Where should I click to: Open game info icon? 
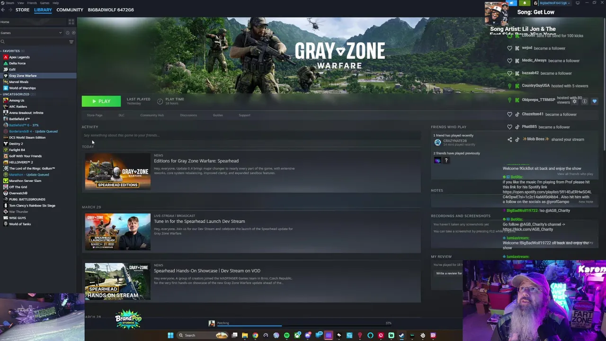[585, 101]
